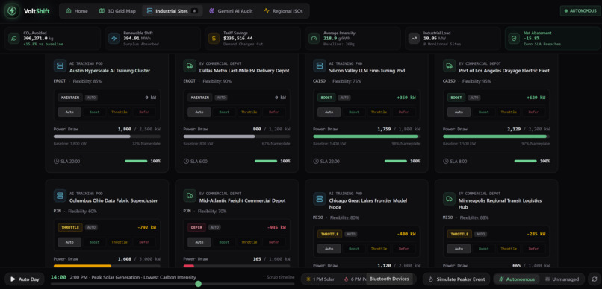Viewport: 602px width, 289px height.
Task: Click the MAINTAIN badge on Austin cluster
Action: coord(70,98)
